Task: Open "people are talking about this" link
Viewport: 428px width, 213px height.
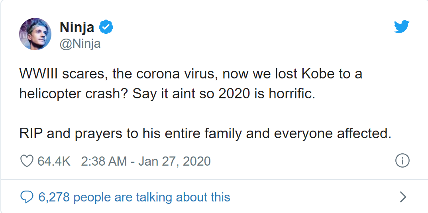Action: click(x=152, y=197)
